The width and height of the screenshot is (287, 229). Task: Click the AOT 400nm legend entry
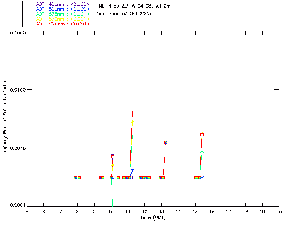pyautogui.click(x=57, y=4)
